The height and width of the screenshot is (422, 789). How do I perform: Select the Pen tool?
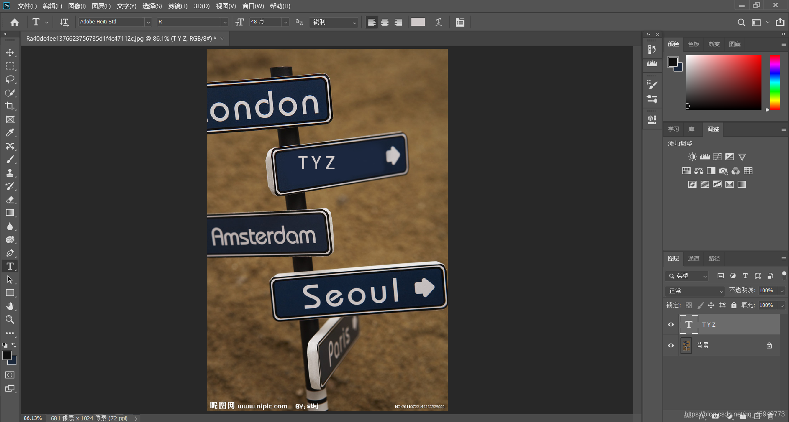pyautogui.click(x=10, y=253)
